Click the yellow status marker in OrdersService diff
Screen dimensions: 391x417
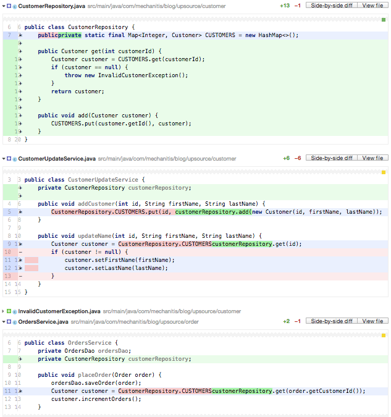pyautogui.click(x=384, y=335)
